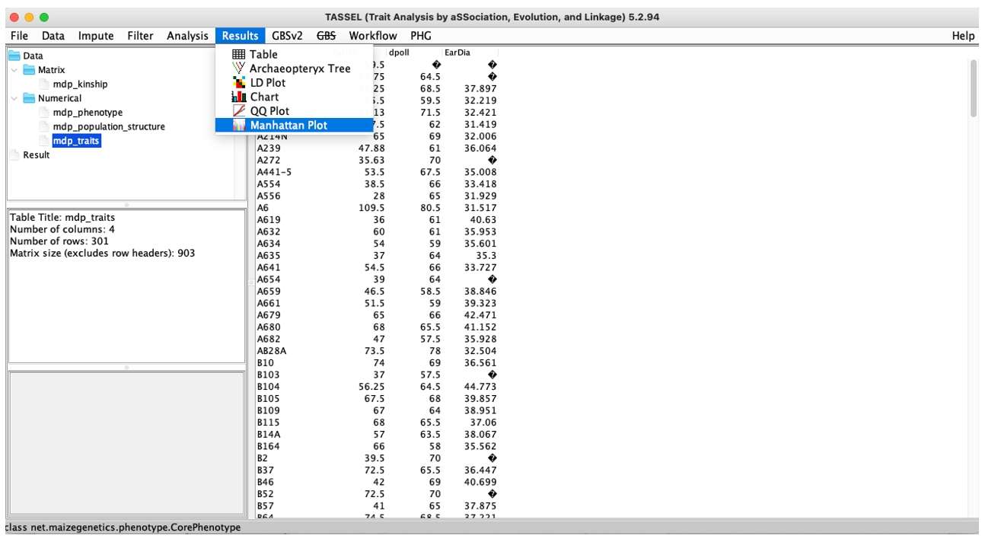The width and height of the screenshot is (985, 539).
Task: Click the dpoll column header
Action: tap(414, 53)
